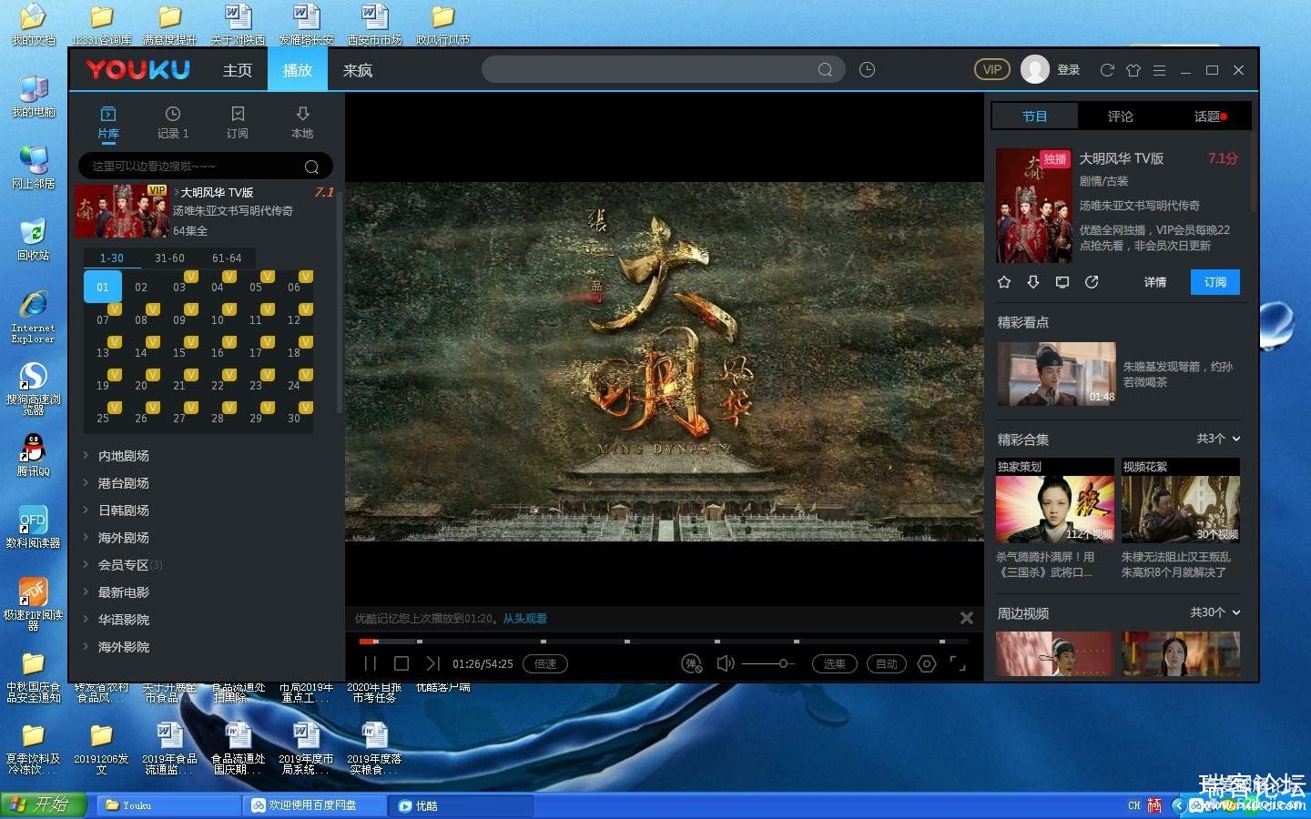Expand the 日韩剧场 category
Screen dimensions: 1311x819
point(123,511)
